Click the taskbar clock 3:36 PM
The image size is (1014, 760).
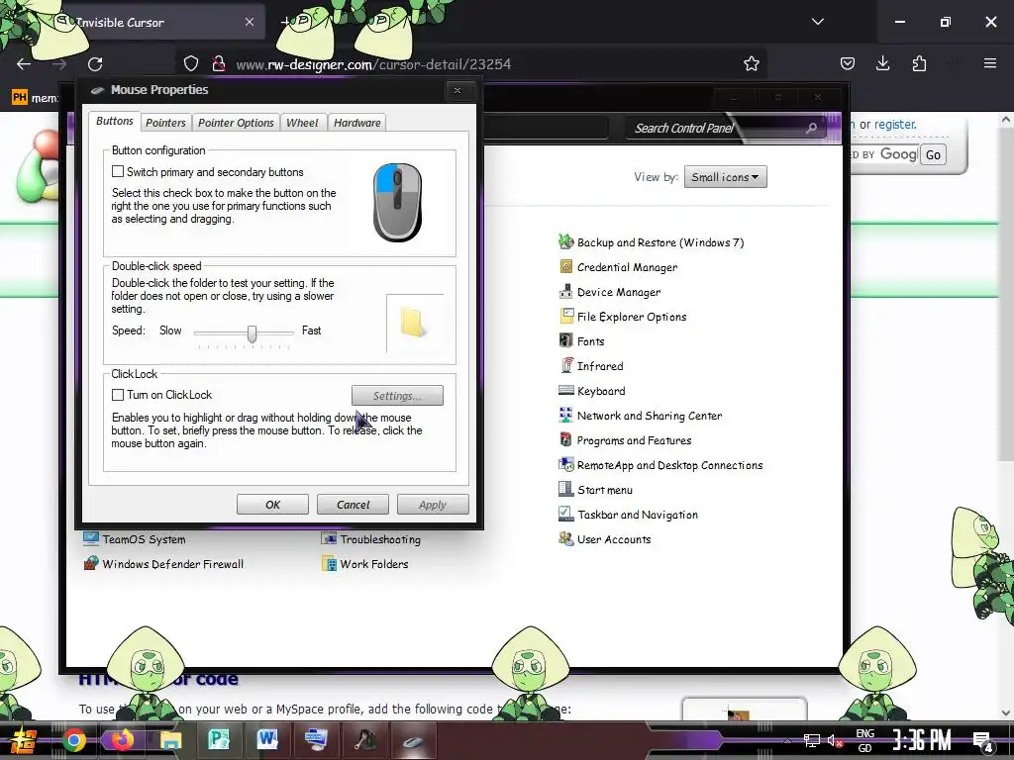click(x=922, y=740)
